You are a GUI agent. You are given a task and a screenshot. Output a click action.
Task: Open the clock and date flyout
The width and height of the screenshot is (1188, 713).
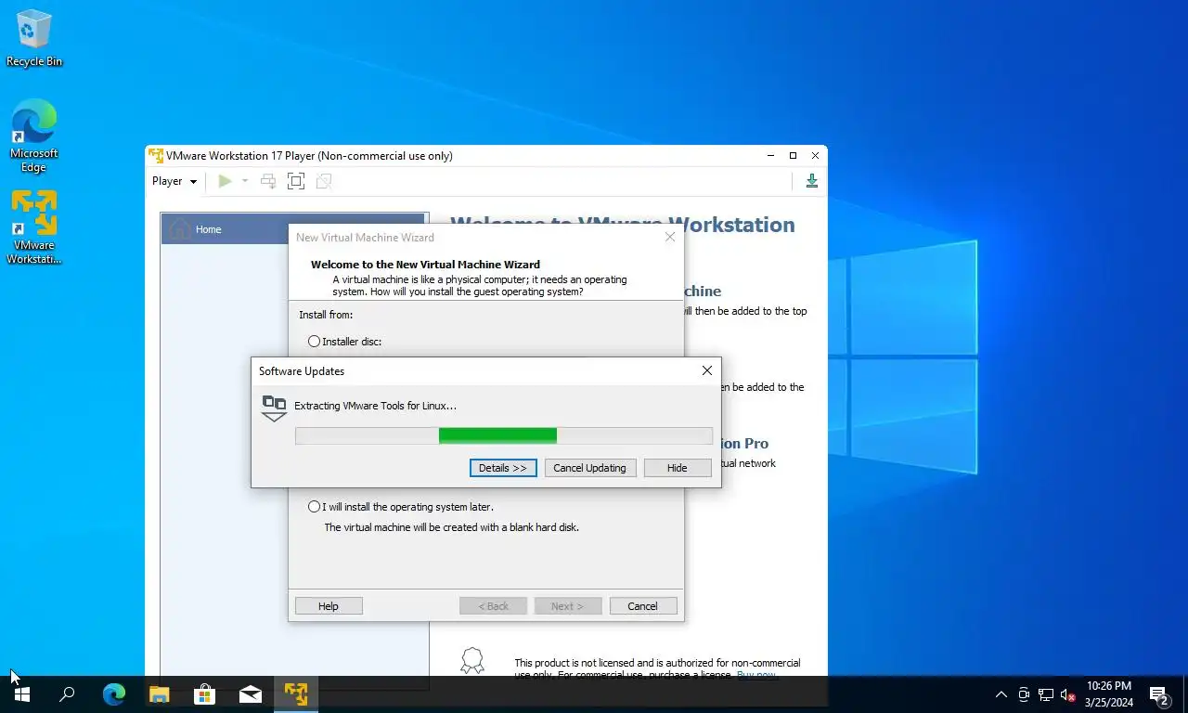point(1109,694)
